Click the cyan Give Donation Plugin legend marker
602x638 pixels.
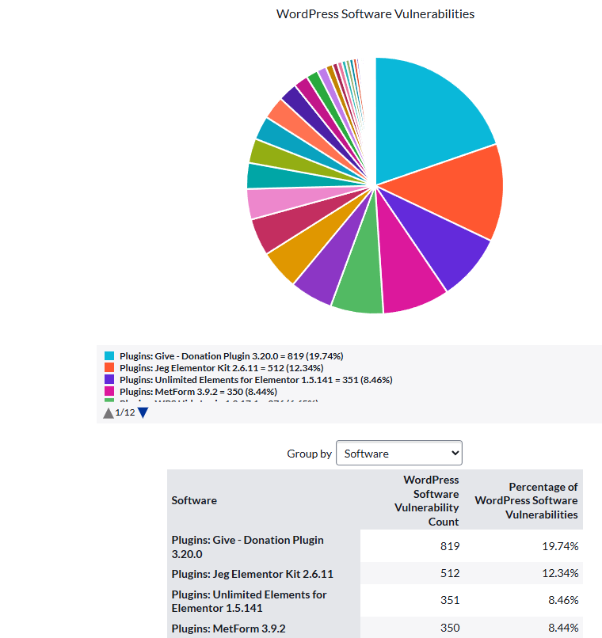click(109, 356)
